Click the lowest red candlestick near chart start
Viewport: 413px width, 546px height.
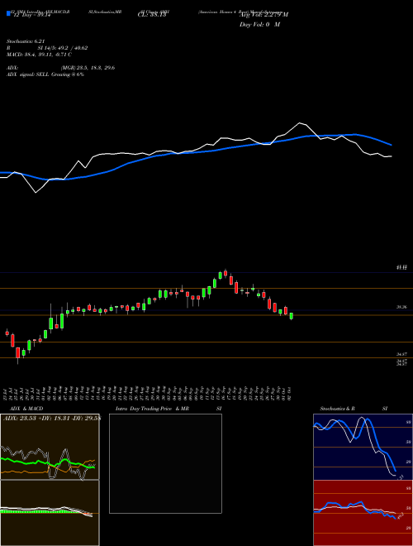click(x=17, y=352)
